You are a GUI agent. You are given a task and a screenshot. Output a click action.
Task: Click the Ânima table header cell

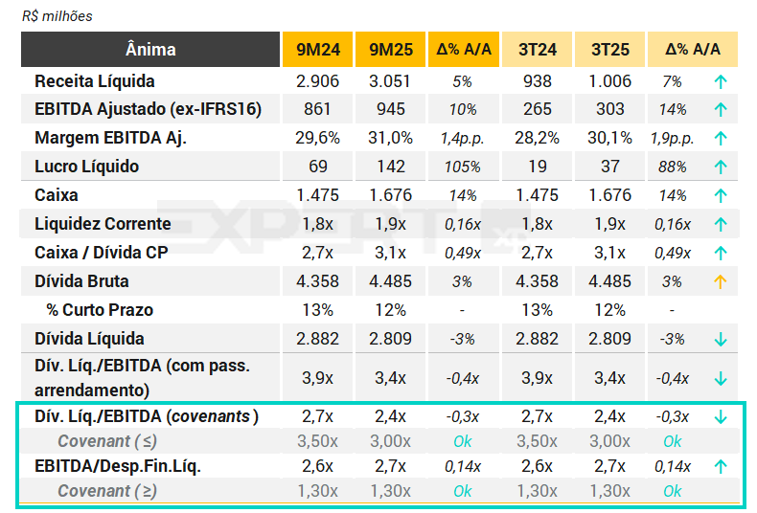click(x=150, y=50)
